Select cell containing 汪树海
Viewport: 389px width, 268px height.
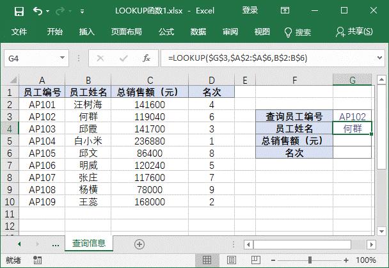[x=88, y=104]
